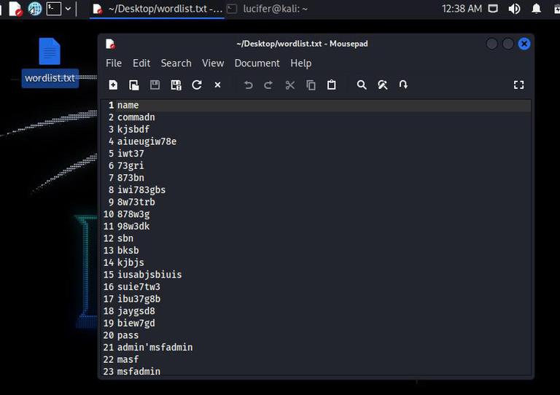Click 'iwt37' on line 5
This screenshot has width=560, height=395.
[x=131, y=154]
